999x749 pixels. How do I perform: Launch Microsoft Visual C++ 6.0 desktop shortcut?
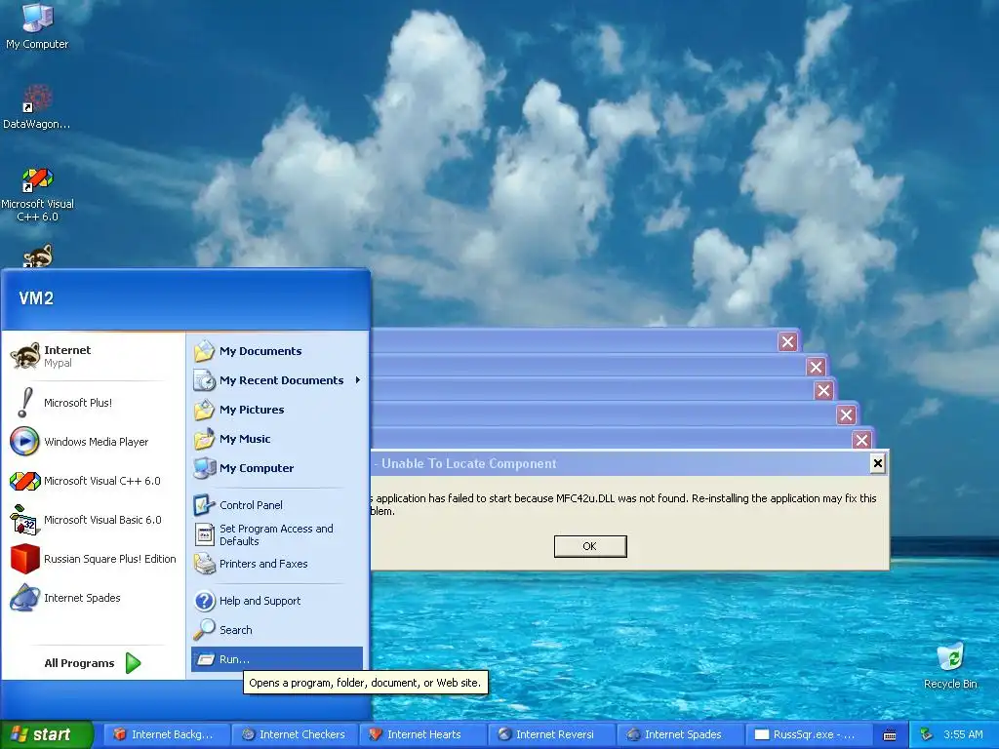tap(37, 195)
